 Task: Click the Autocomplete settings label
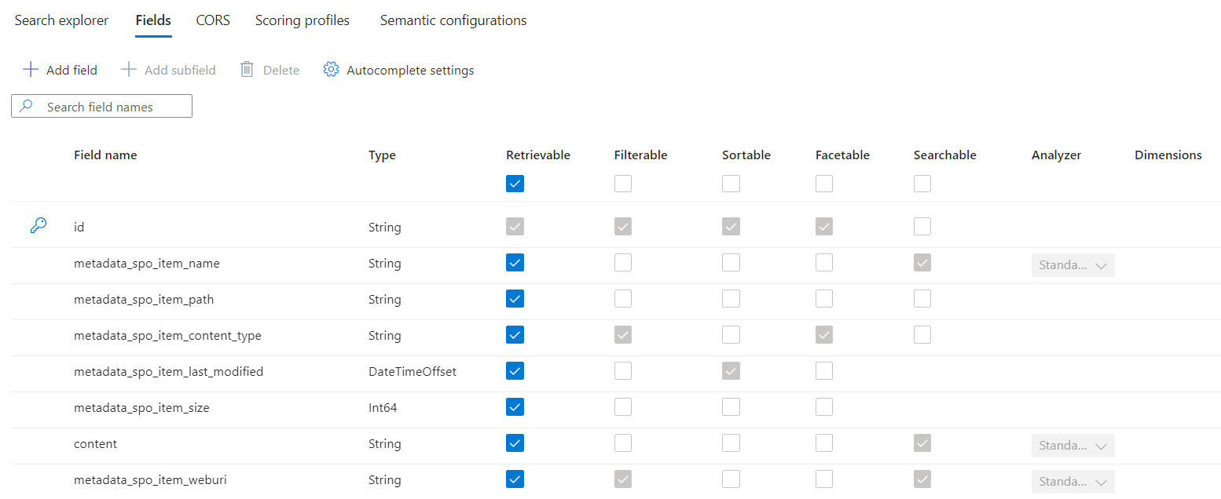409,69
